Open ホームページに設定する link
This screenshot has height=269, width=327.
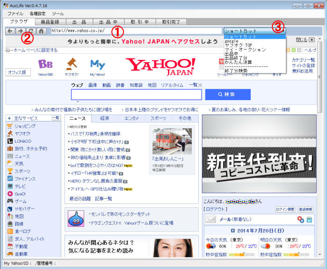[36, 50]
